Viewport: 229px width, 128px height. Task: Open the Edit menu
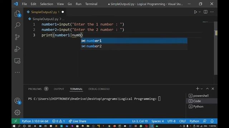[33, 4]
